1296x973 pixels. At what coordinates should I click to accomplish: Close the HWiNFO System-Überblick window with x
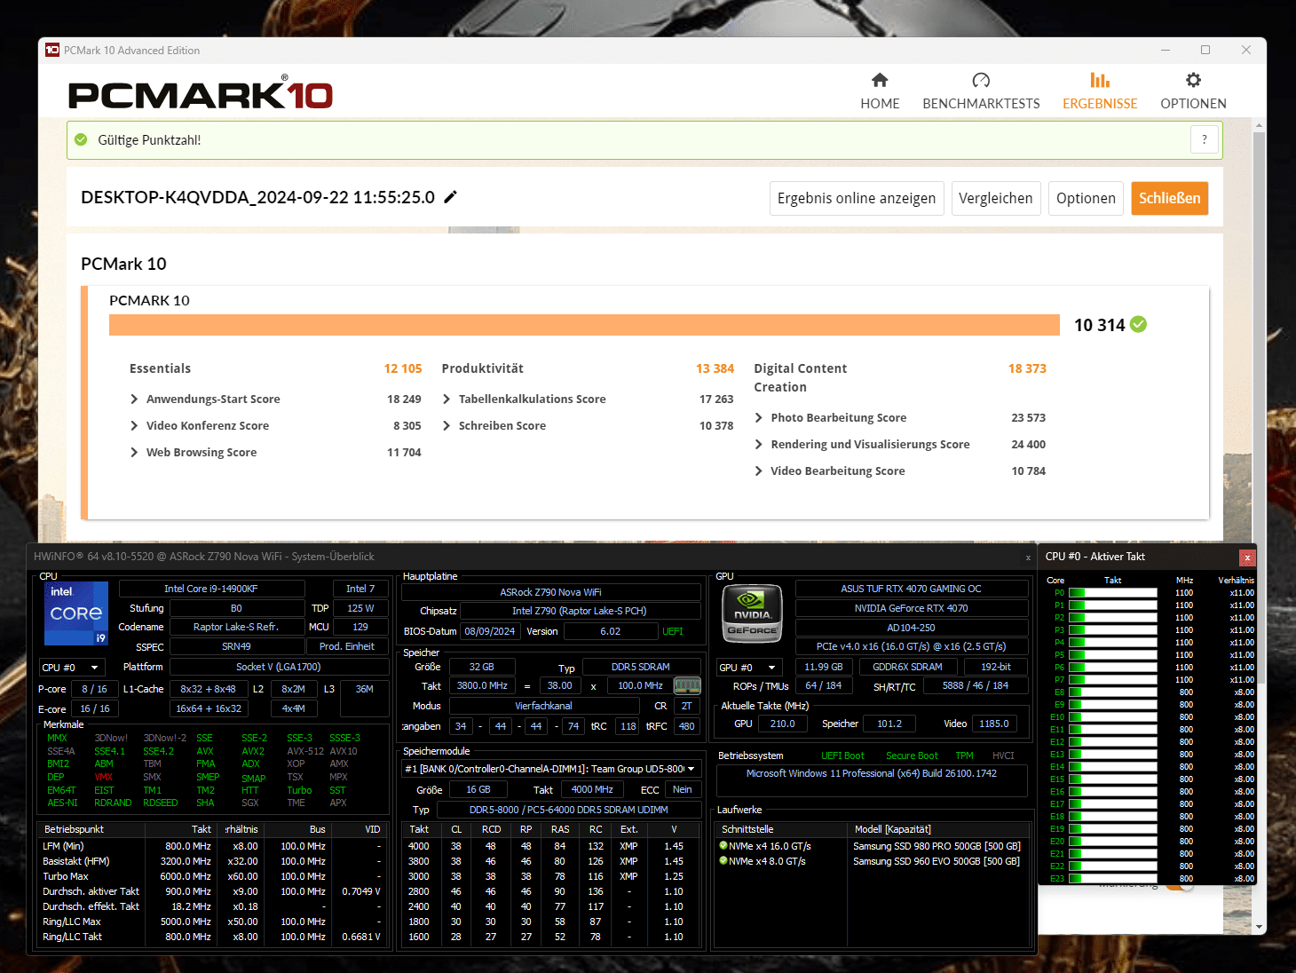pyautogui.click(x=1028, y=558)
